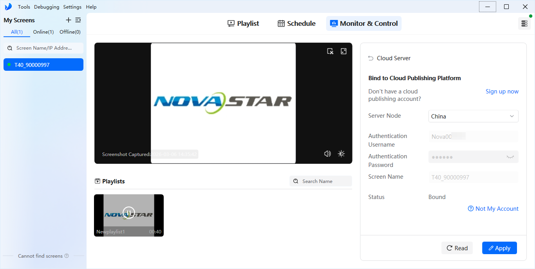Adjust volume using speaker icon
The height and width of the screenshot is (269, 535).
pos(327,154)
